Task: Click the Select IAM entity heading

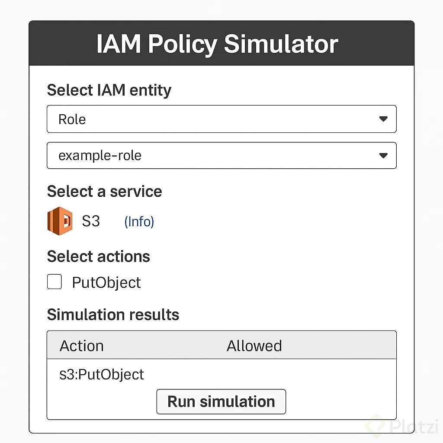Action: (x=109, y=90)
